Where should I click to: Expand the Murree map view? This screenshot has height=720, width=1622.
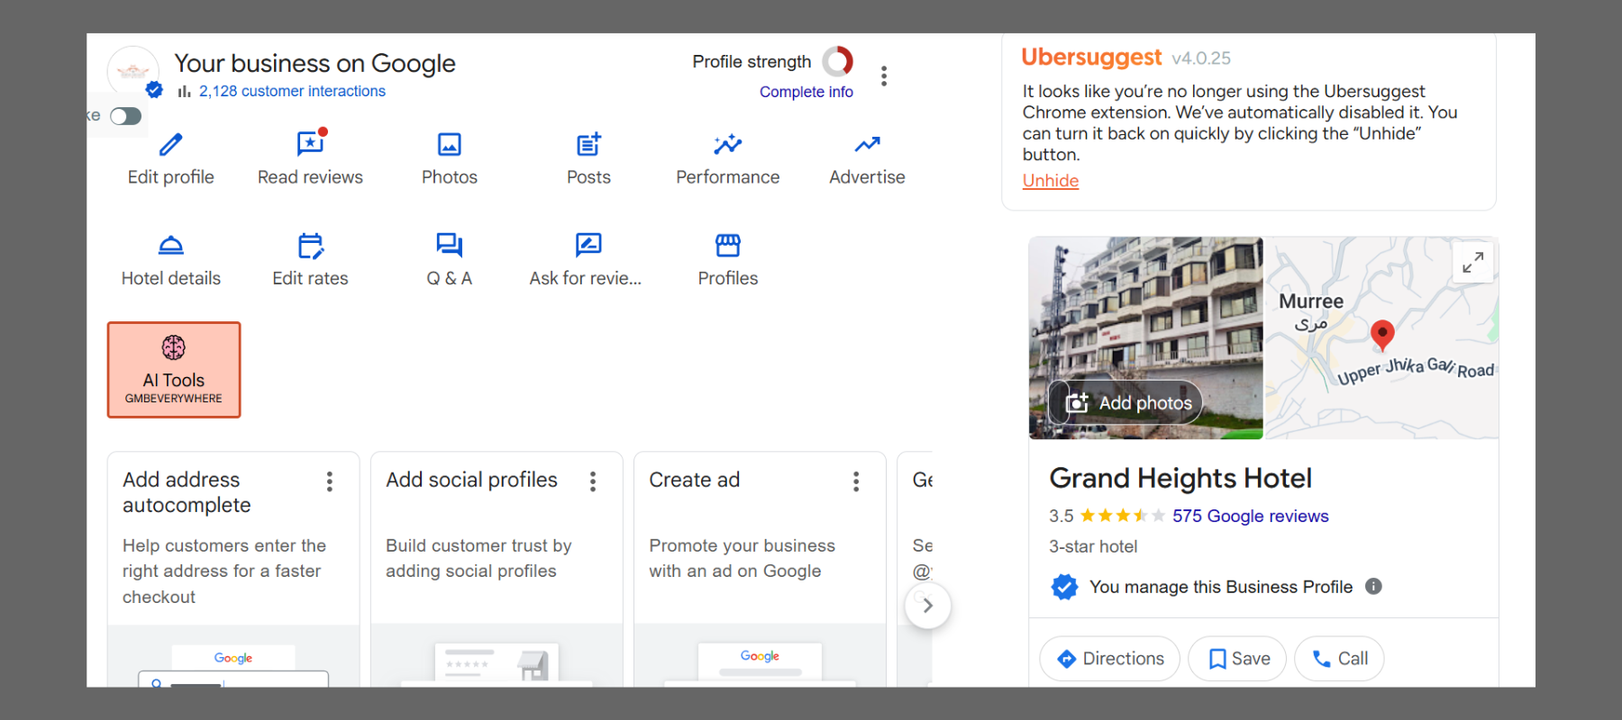(1472, 263)
